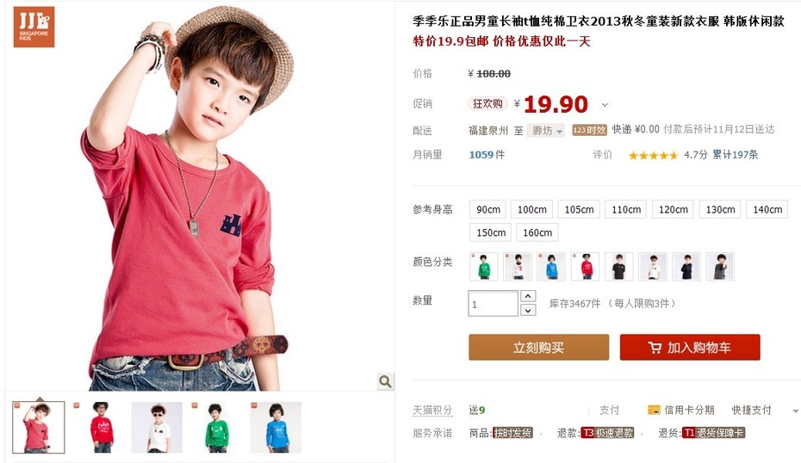Expand the promotion price arrow beside 19.90
Viewport: 801px width, 463px height.
(x=605, y=105)
